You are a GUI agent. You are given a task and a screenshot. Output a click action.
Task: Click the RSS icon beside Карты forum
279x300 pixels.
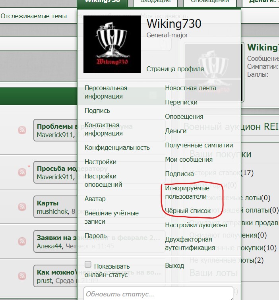coord(22,207)
